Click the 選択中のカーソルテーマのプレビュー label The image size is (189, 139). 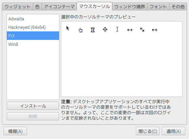click(x=98, y=17)
